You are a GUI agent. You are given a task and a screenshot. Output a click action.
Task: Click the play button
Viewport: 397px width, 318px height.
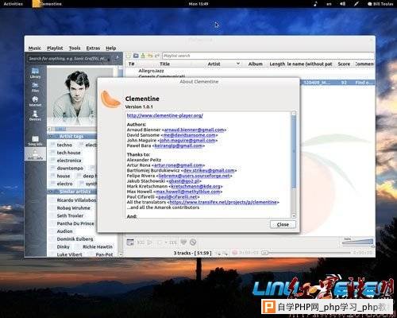point(150,242)
